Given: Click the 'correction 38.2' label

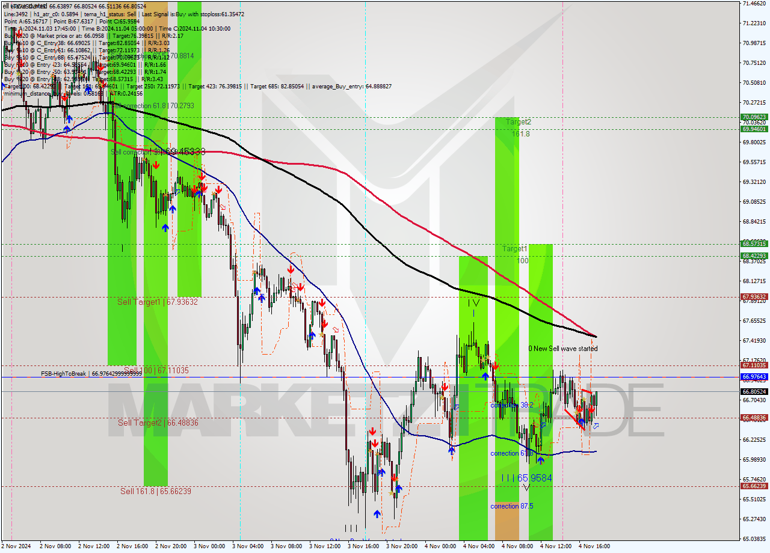Looking at the screenshot, I should coord(511,405).
